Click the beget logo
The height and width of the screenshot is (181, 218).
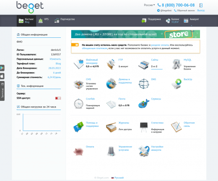pyautogui.click(x=30, y=7)
